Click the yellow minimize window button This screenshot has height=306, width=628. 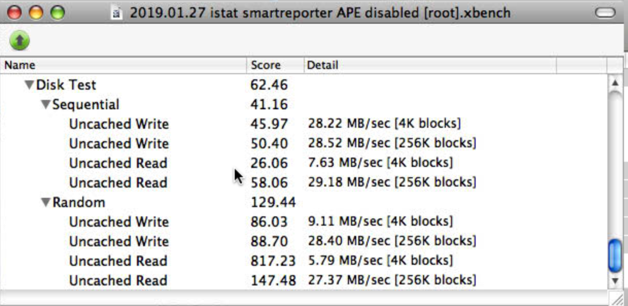[x=36, y=13]
